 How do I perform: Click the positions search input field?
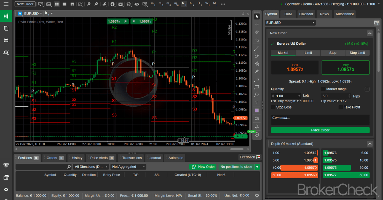[x=41, y=167]
